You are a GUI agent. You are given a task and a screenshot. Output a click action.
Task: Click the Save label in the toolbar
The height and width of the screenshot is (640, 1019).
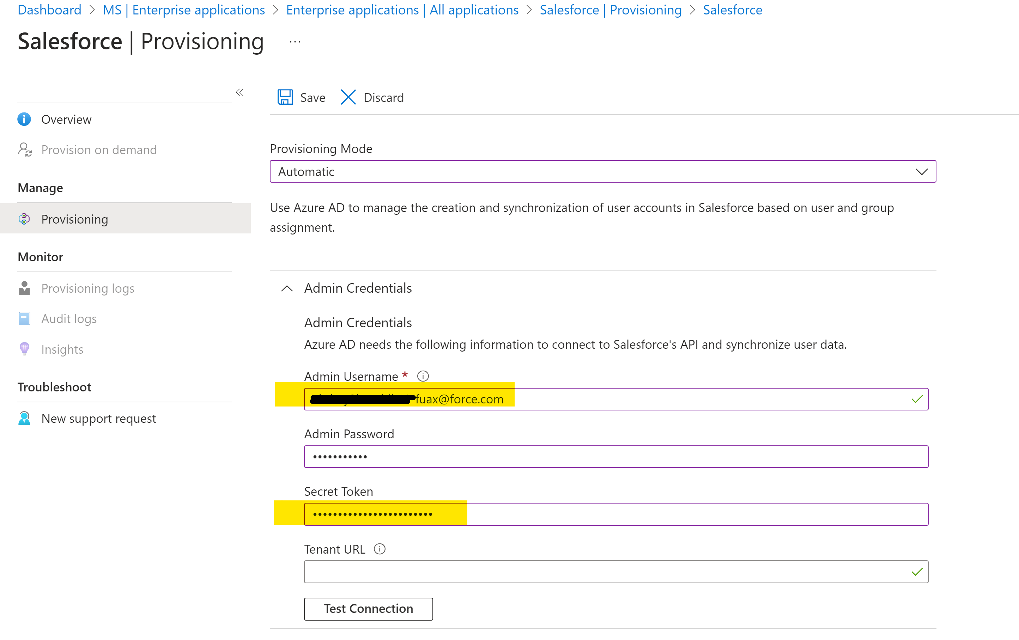click(313, 98)
